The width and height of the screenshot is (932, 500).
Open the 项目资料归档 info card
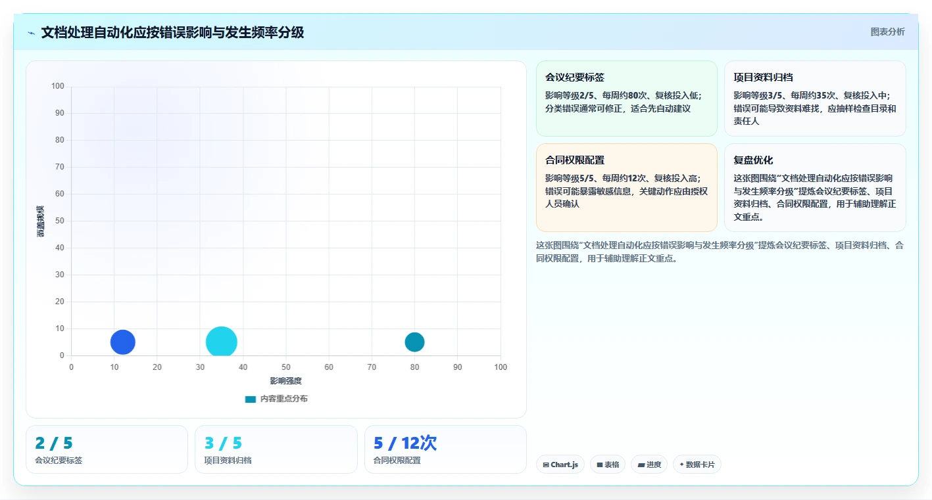click(815, 99)
